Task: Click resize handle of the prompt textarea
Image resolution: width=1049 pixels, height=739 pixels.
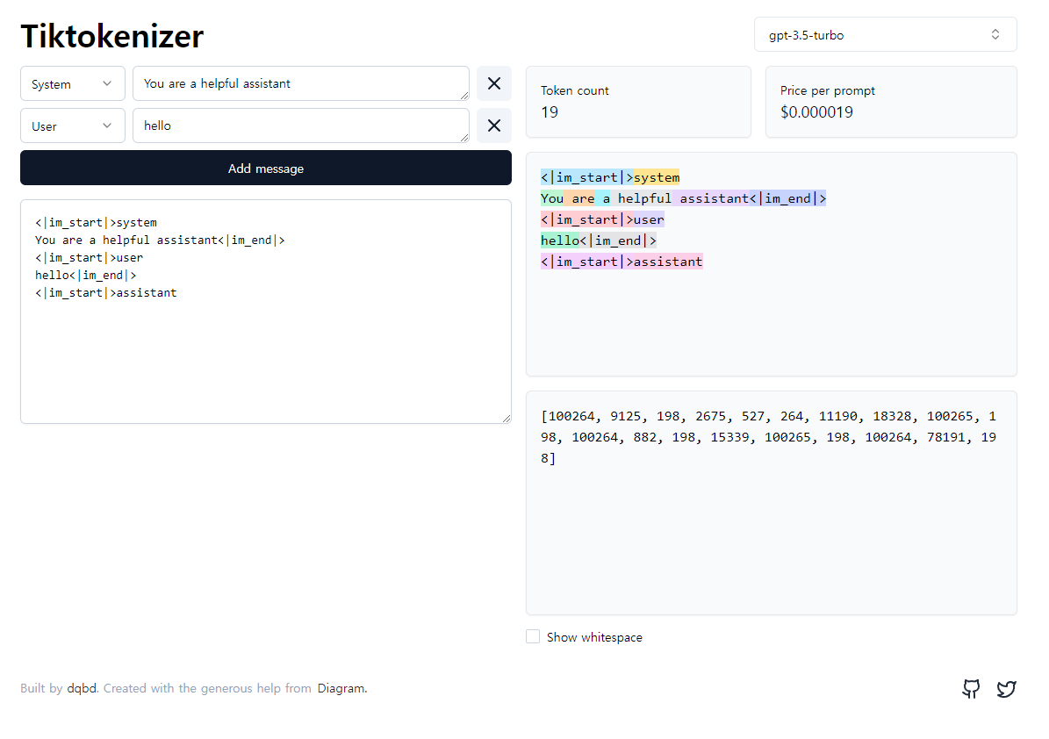Action: pyautogui.click(x=506, y=419)
